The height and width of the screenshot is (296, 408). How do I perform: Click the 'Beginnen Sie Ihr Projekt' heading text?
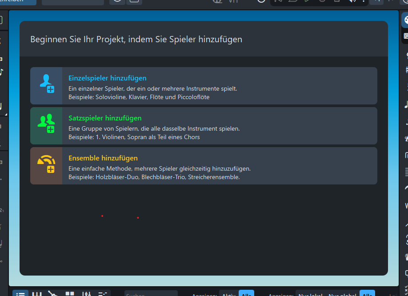(x=136, y=39)
